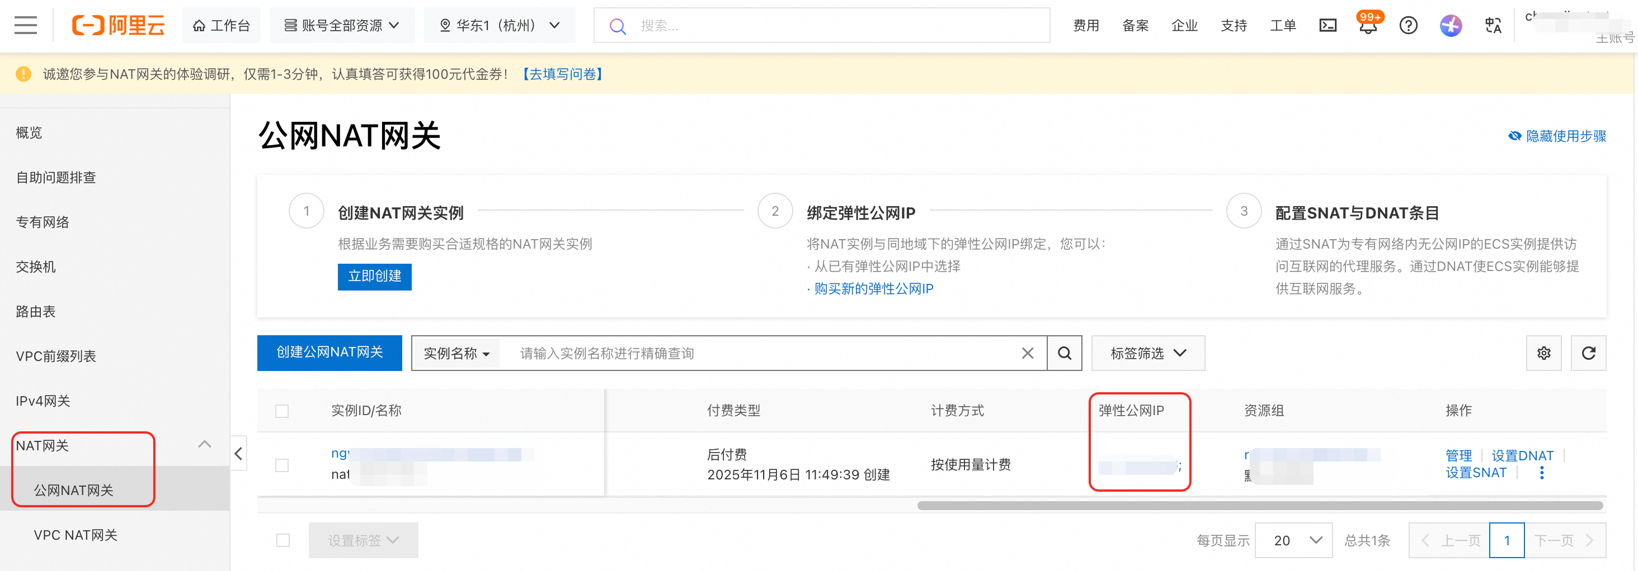Open VPC前缀列表 in the sidebar
This screenshot has width=1638, height=571.
pyautogui.click(x=56, y=356)
